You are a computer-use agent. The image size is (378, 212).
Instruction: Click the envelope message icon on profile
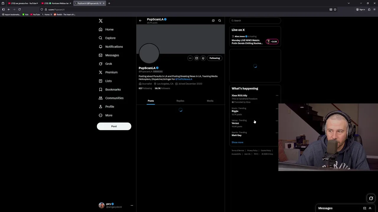(197, 58)
